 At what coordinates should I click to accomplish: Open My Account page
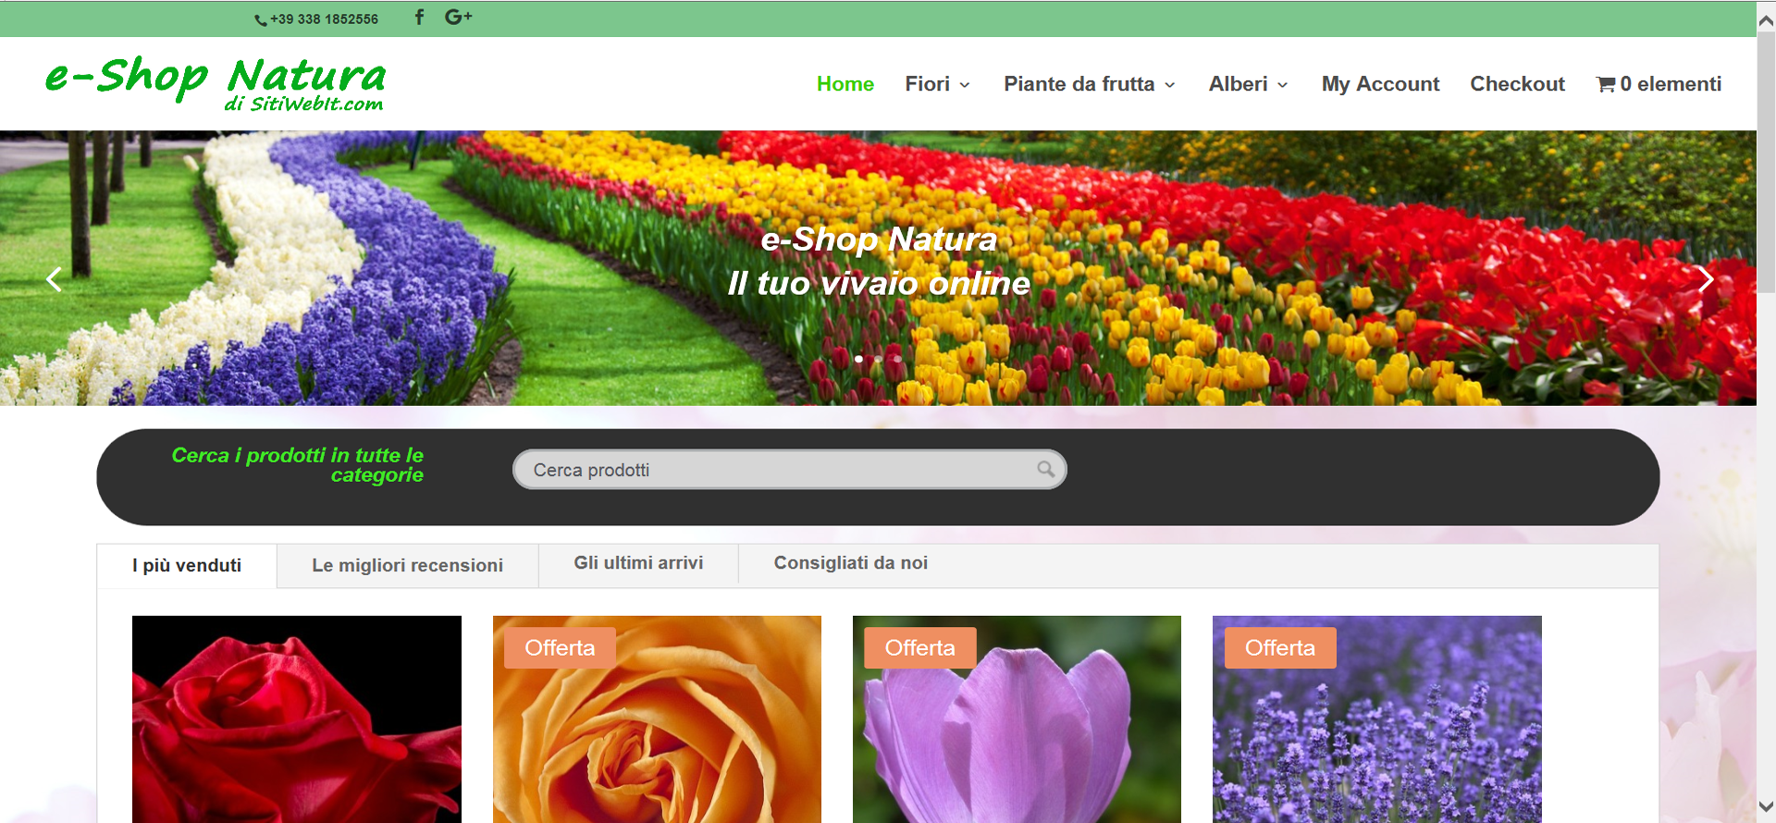[1380, 84]
